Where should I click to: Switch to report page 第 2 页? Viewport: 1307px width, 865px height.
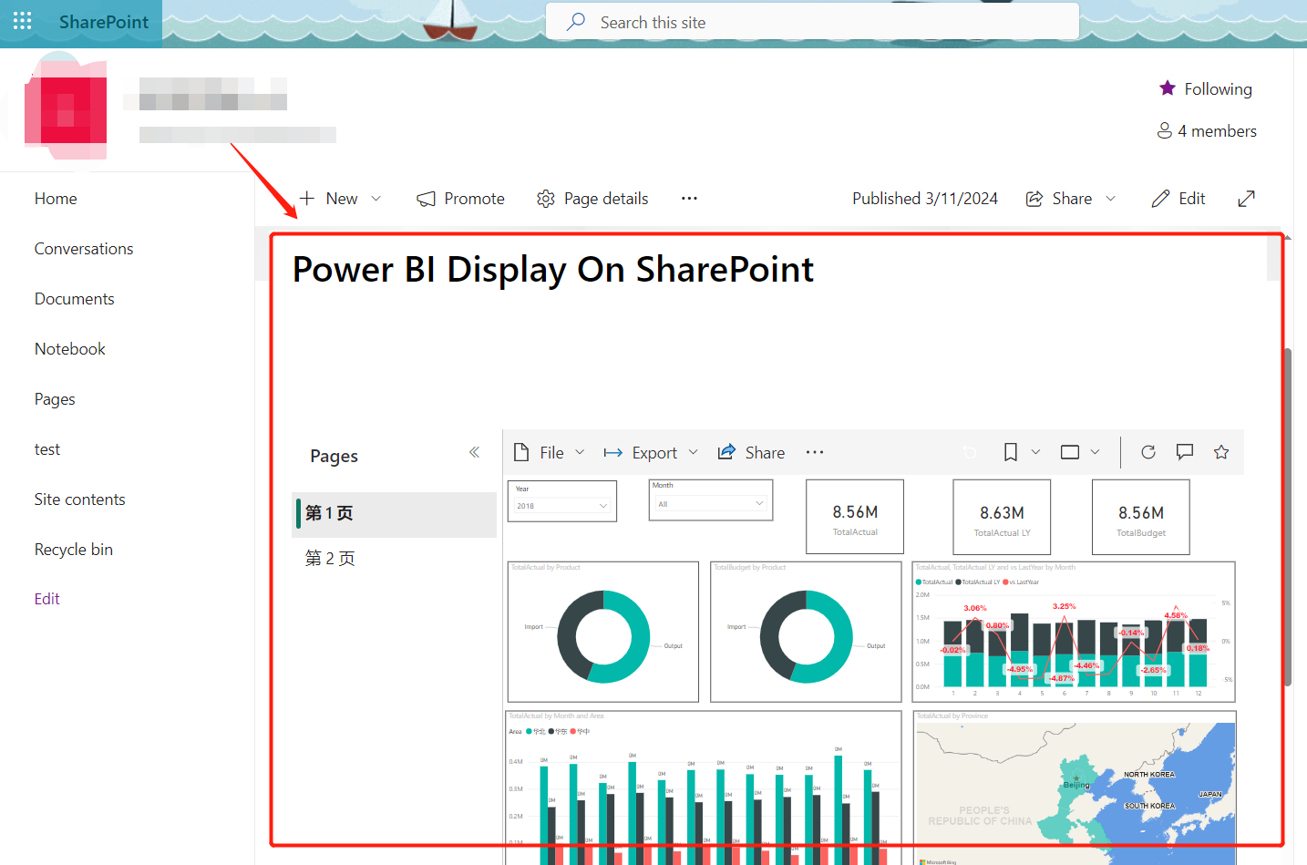point(329,558)
